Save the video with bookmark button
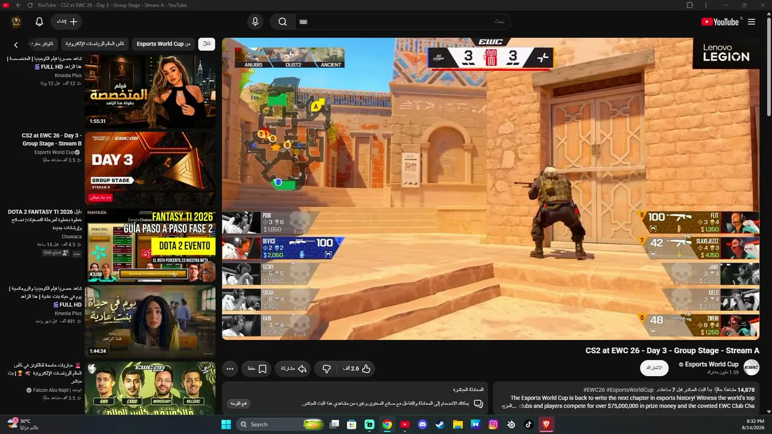 tap(258, 368)
